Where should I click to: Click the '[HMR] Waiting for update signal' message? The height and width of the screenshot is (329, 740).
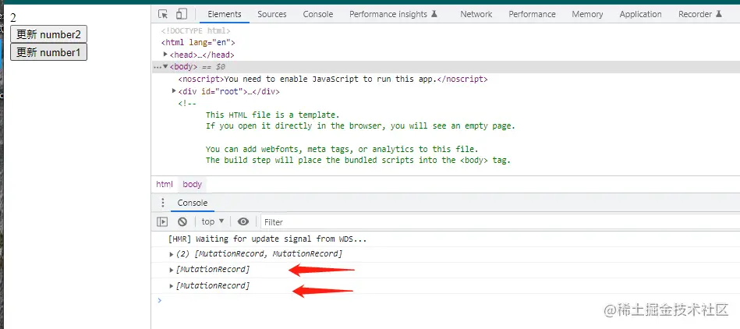pyautogui.click(x=267, y=239)
